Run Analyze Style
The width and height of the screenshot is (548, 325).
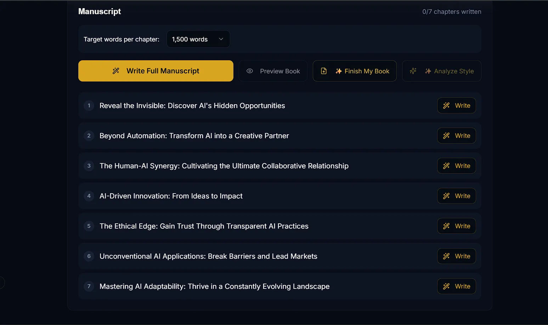coord(442,71)
